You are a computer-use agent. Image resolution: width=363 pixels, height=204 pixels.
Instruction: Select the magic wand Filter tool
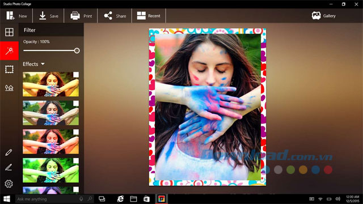coord(9,50)
